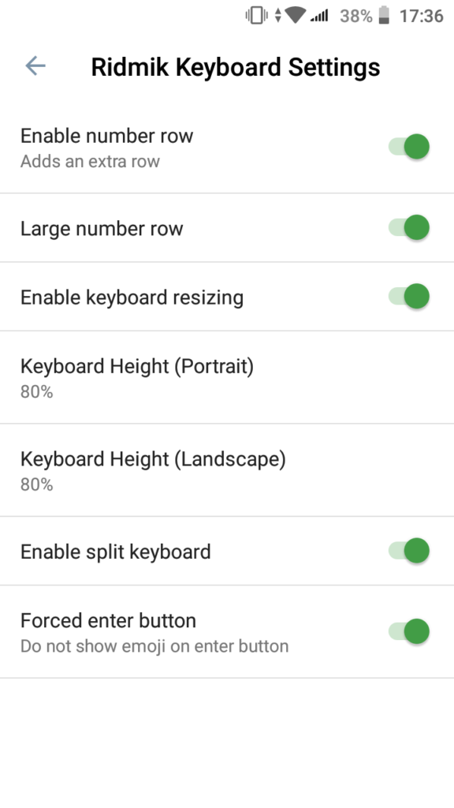Viewport: 454px width, 808px height.
Task: Click the vibration mode icon in status bar
Action: coord(255,15)
